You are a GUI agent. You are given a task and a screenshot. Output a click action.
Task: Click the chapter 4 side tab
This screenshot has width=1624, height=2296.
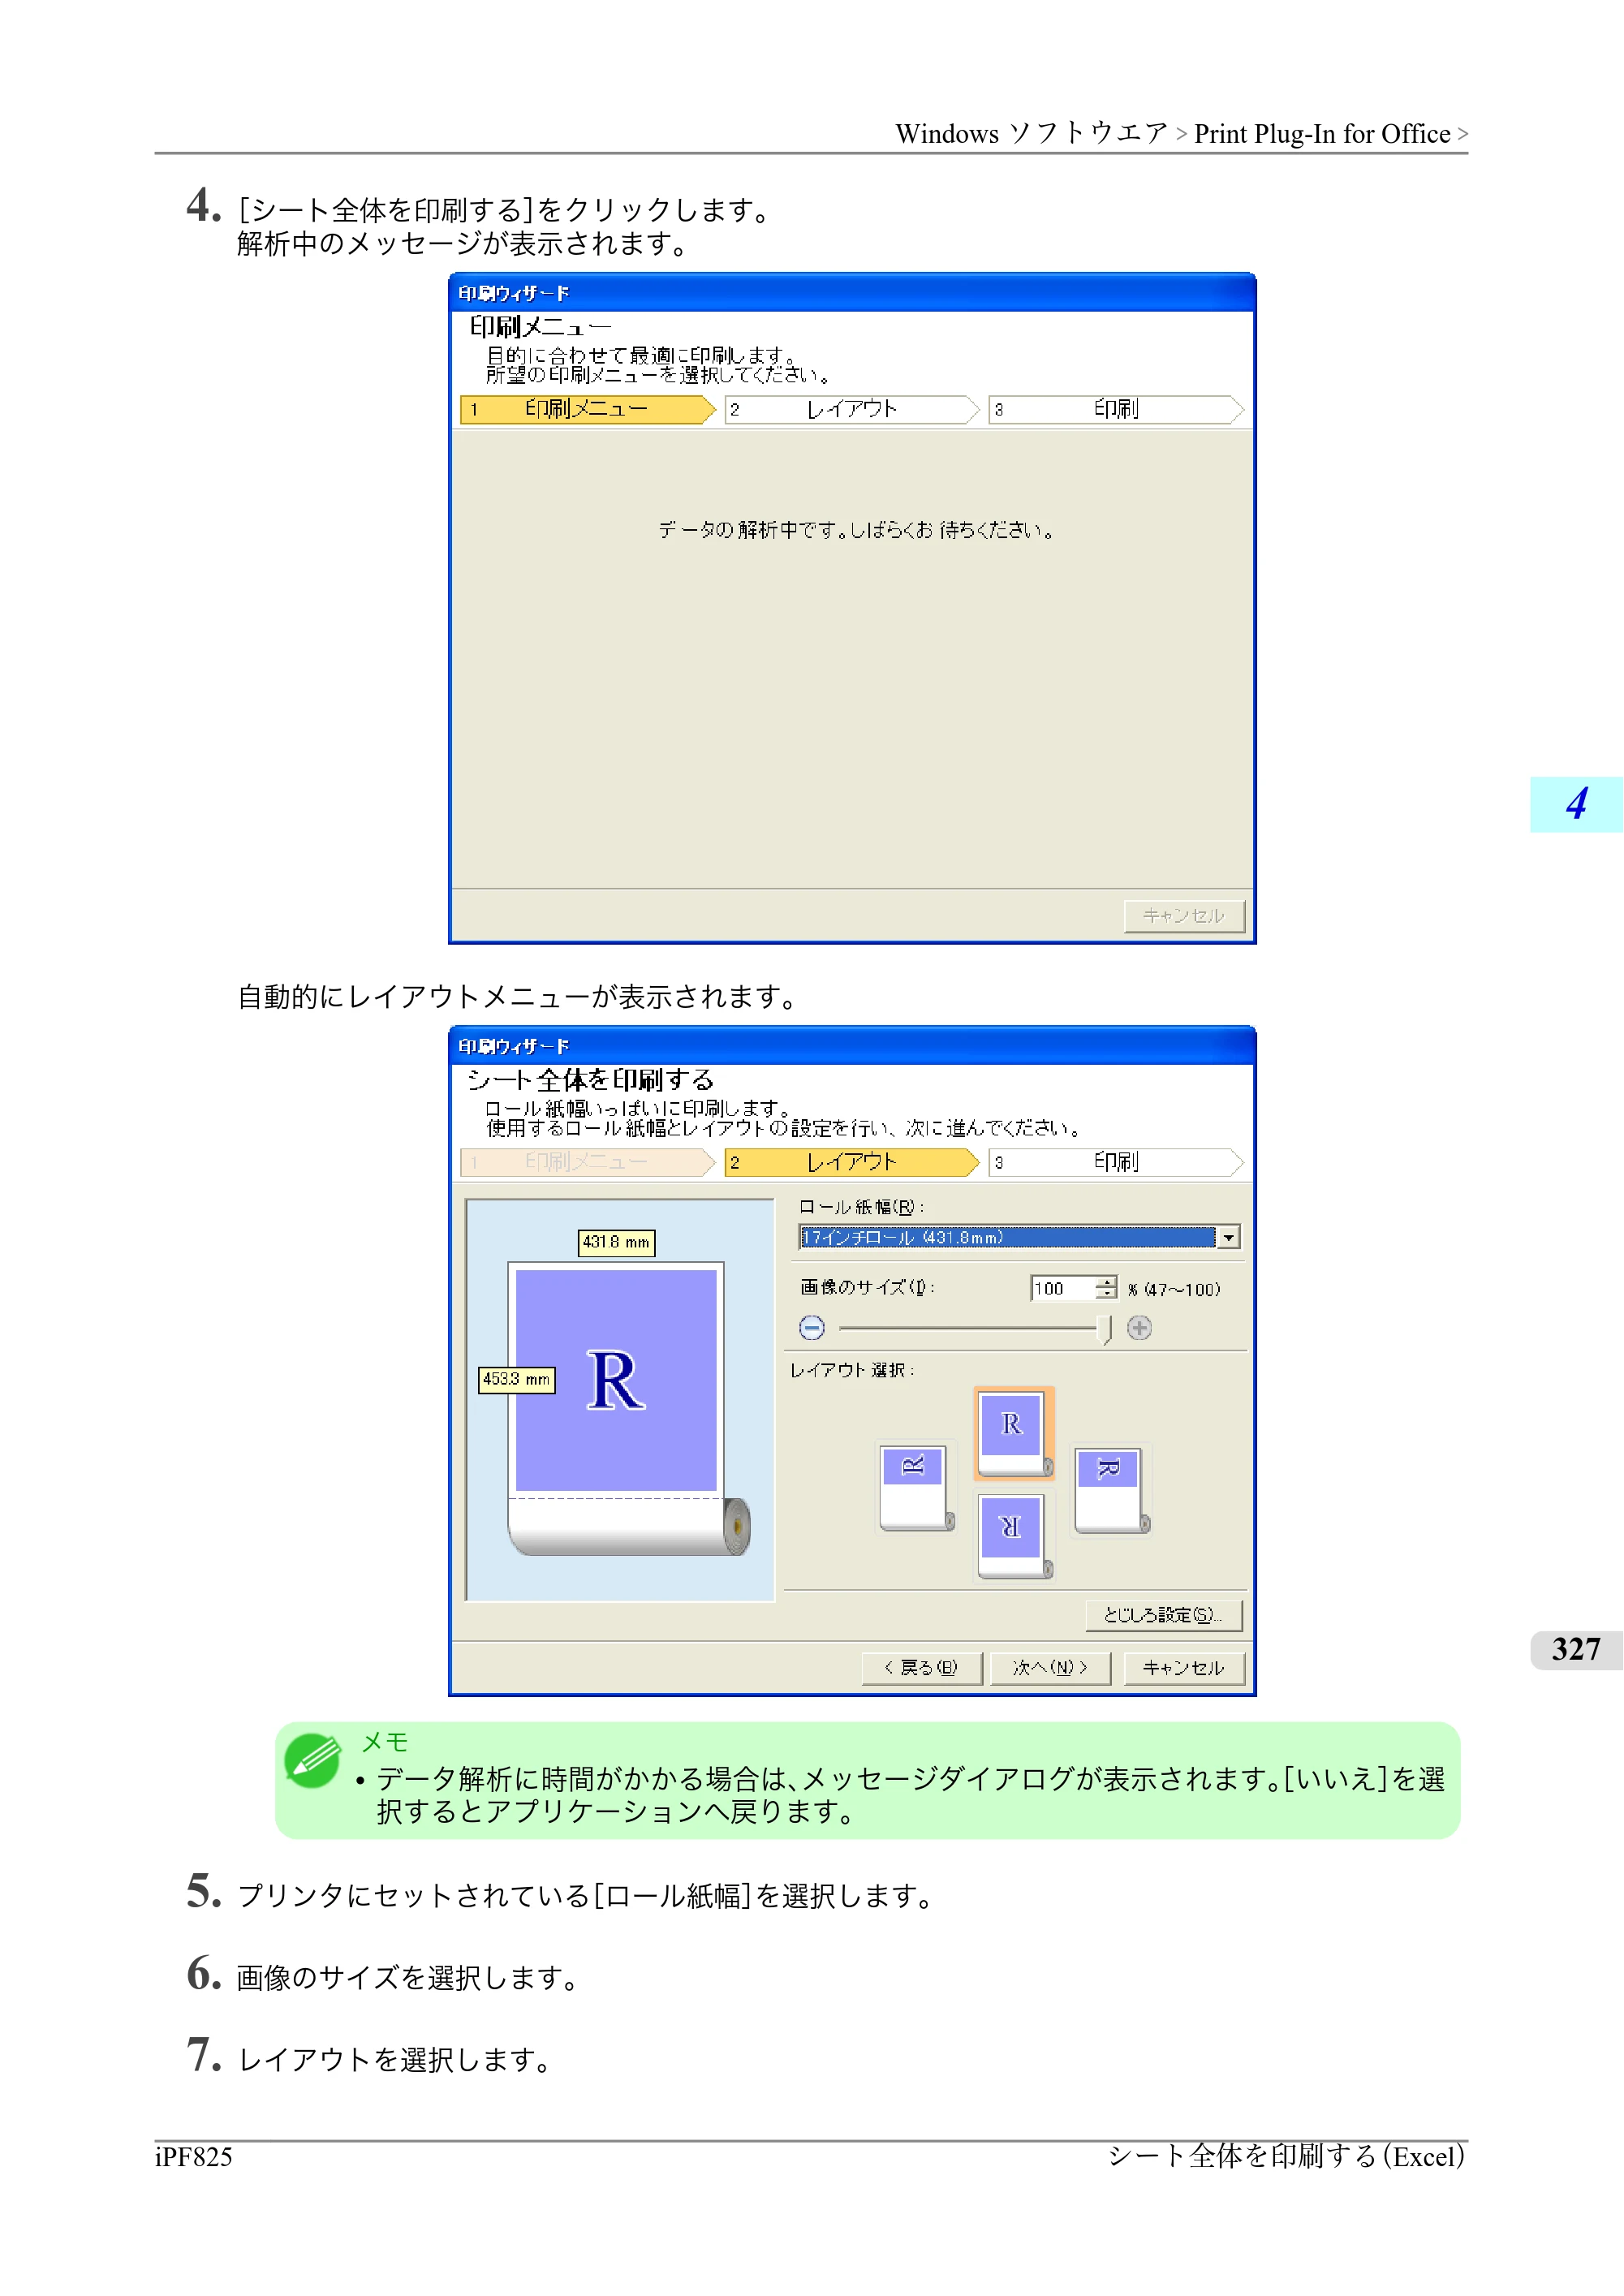tap(1576, 804)
